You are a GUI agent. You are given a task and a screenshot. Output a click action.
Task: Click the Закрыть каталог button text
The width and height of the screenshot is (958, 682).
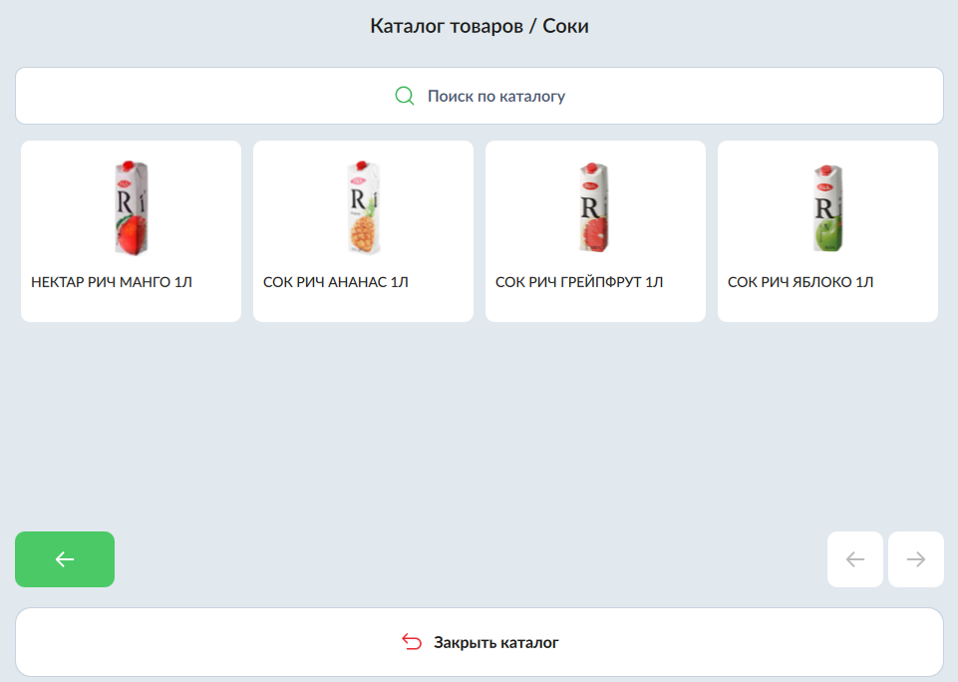coord(495,642)
